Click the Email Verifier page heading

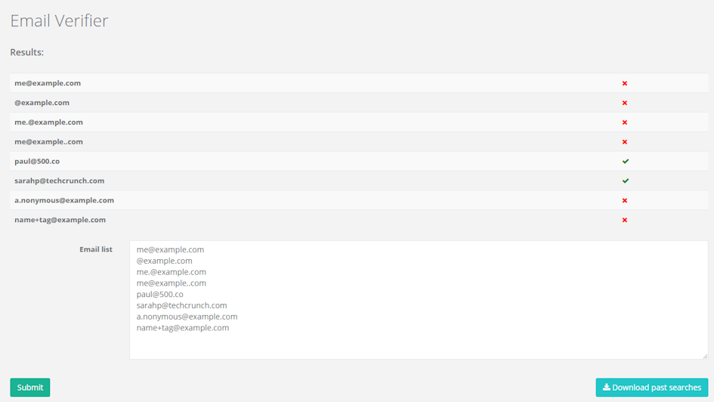(x=59, y=20)
